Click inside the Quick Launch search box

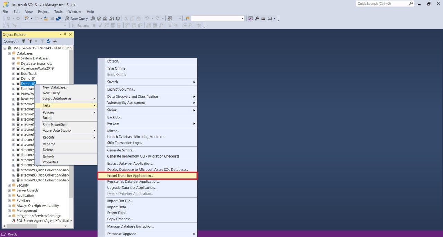[382, 3]
